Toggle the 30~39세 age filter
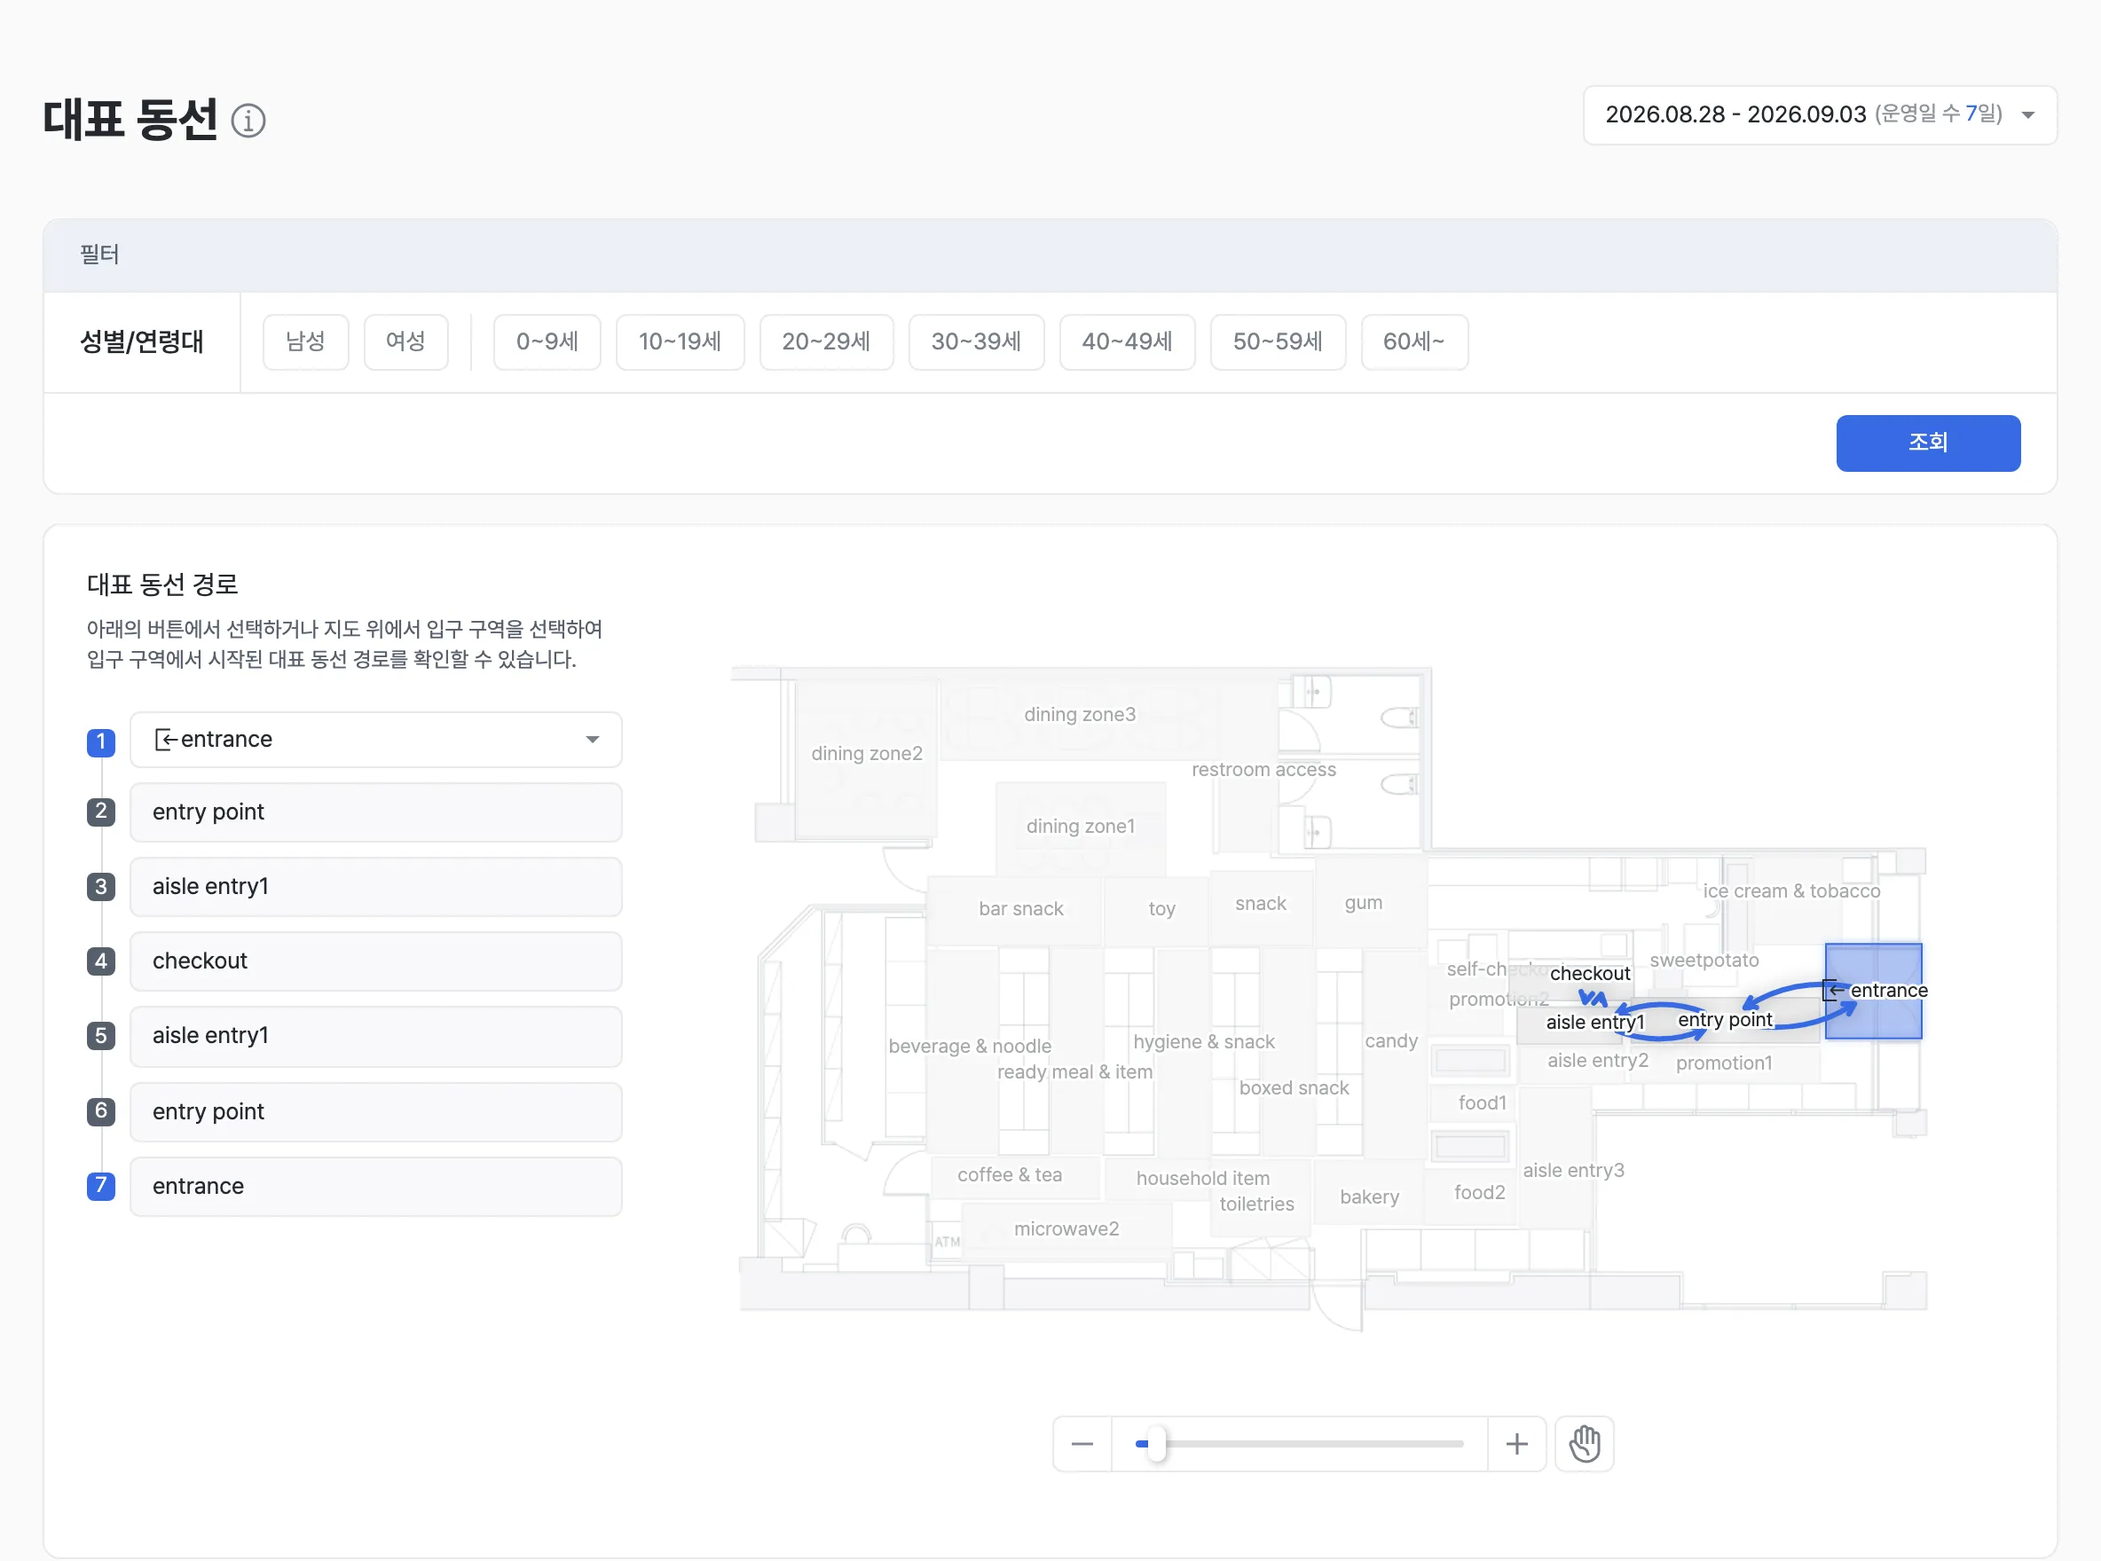 pyautogui.click(x=976, y=341)
